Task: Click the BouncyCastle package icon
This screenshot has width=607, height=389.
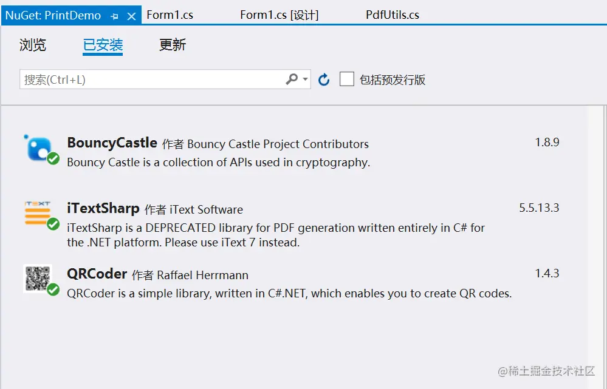Action: tap(38, 147)
